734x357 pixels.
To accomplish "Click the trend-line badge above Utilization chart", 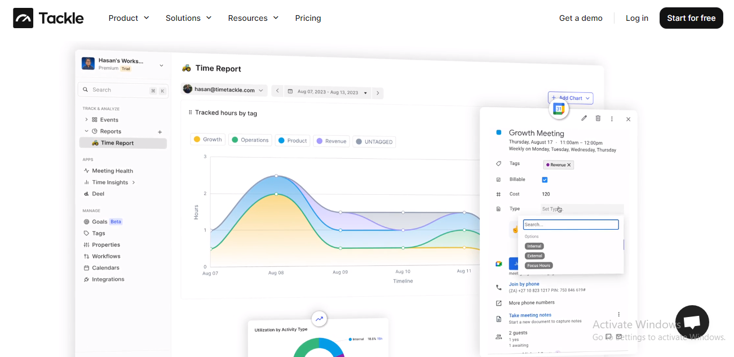I will click(x=319, y=319).
